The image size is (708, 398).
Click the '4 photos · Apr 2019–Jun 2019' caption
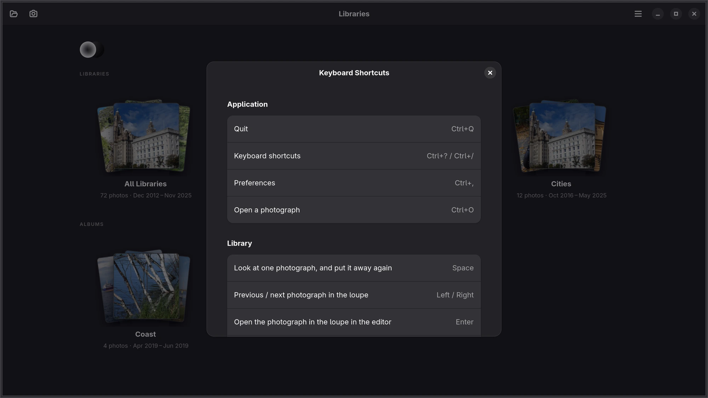point(146,346)
